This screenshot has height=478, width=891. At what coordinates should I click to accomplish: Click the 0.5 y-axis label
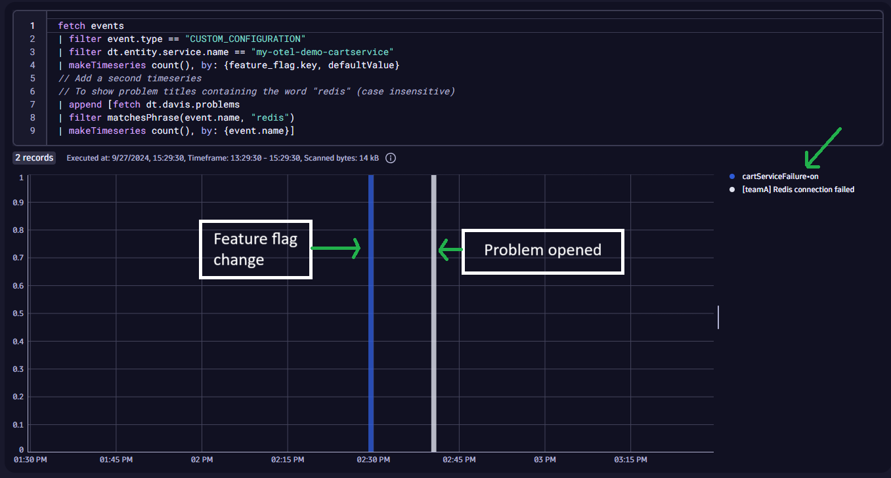[19, 313]
